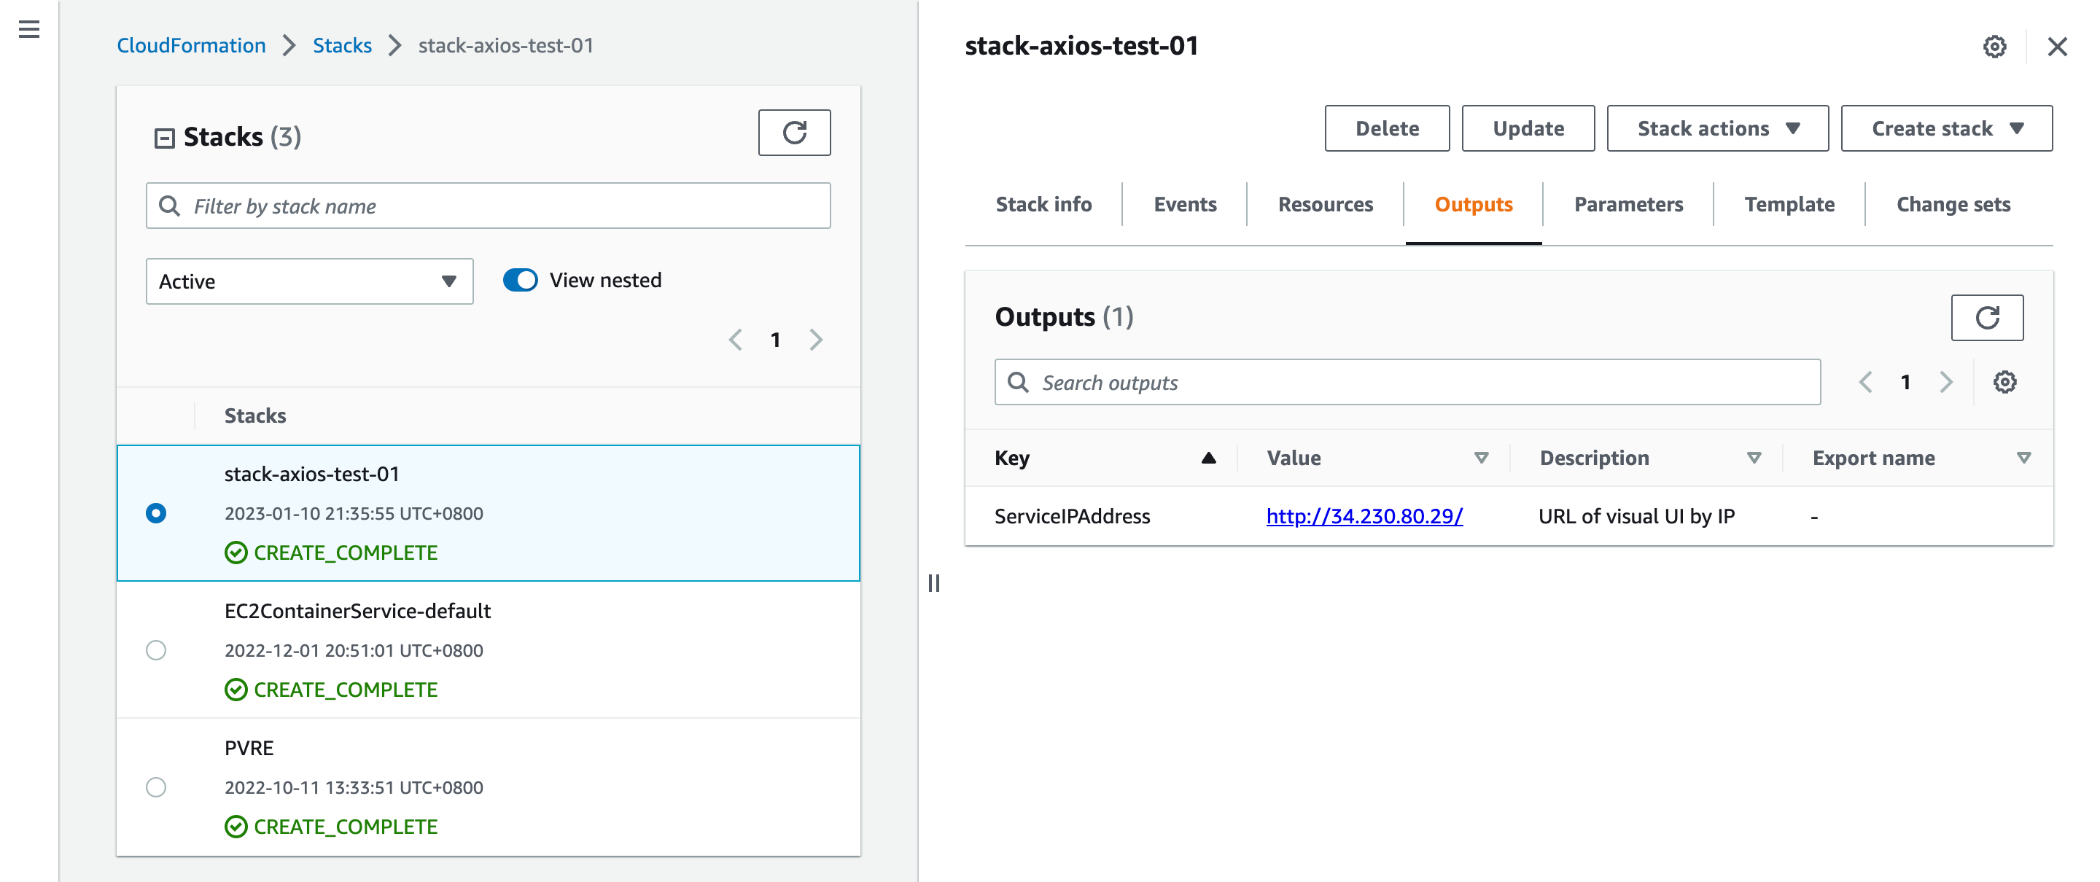Screen dimensions: 2100x882
Task: Open the http://34.230.80.29/ output link
Action: [1364, 516]
